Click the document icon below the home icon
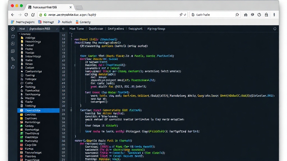Screen dimensions: 287x161 point(13,43)
